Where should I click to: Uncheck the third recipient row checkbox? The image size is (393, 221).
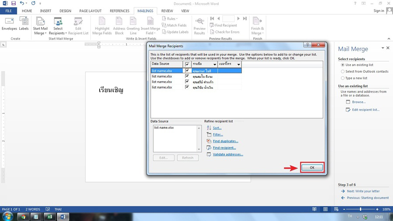(x=187, y=81)
